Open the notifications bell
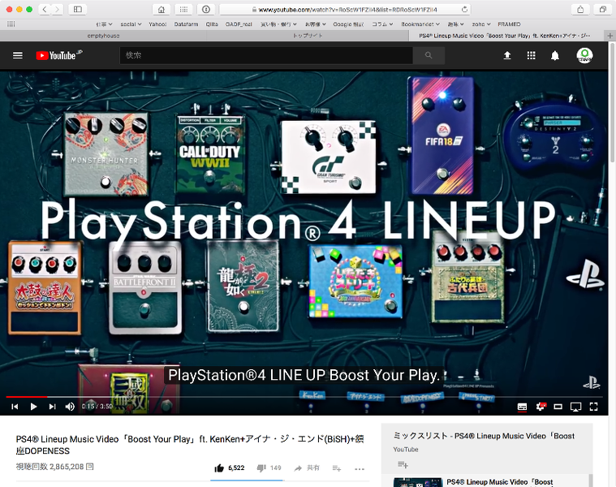 click(554, 56)
